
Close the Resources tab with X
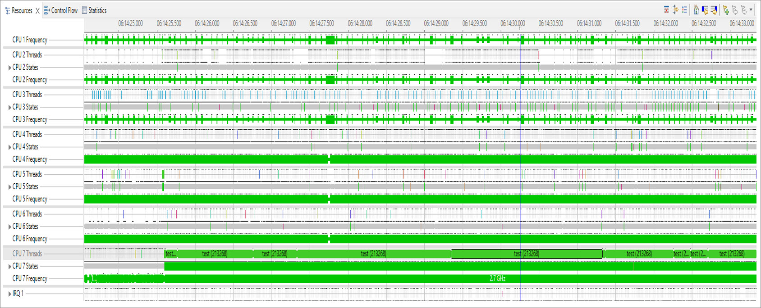(37, 10)
